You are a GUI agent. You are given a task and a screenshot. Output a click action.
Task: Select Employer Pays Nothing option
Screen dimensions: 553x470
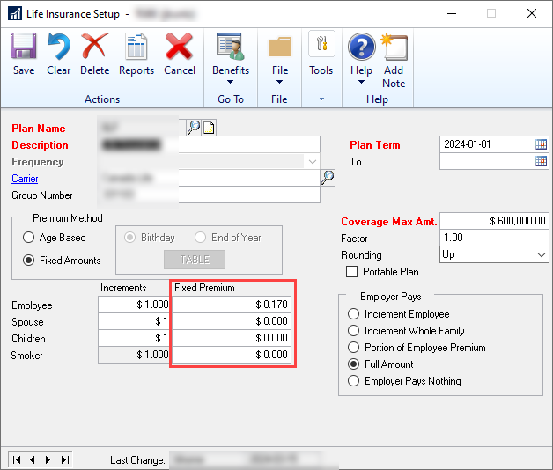click(x=354, y=381)
